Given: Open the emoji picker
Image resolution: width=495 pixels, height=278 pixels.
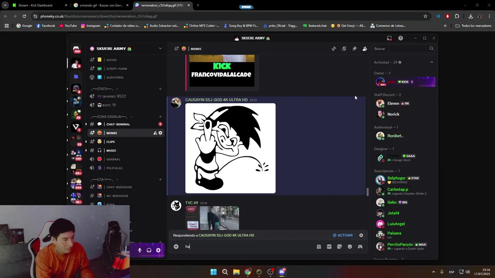Looking at the screenshot, I should point(350,246).
